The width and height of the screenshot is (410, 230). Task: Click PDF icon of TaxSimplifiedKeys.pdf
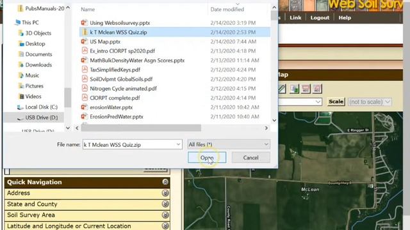pos(84,70)
